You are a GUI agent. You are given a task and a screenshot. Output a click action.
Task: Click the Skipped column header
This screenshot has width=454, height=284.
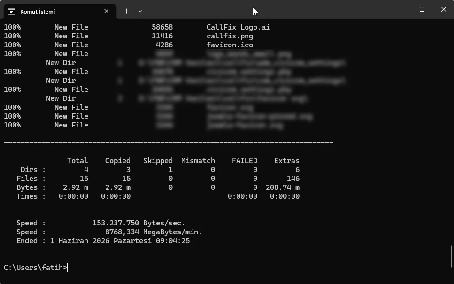(158, 161)
